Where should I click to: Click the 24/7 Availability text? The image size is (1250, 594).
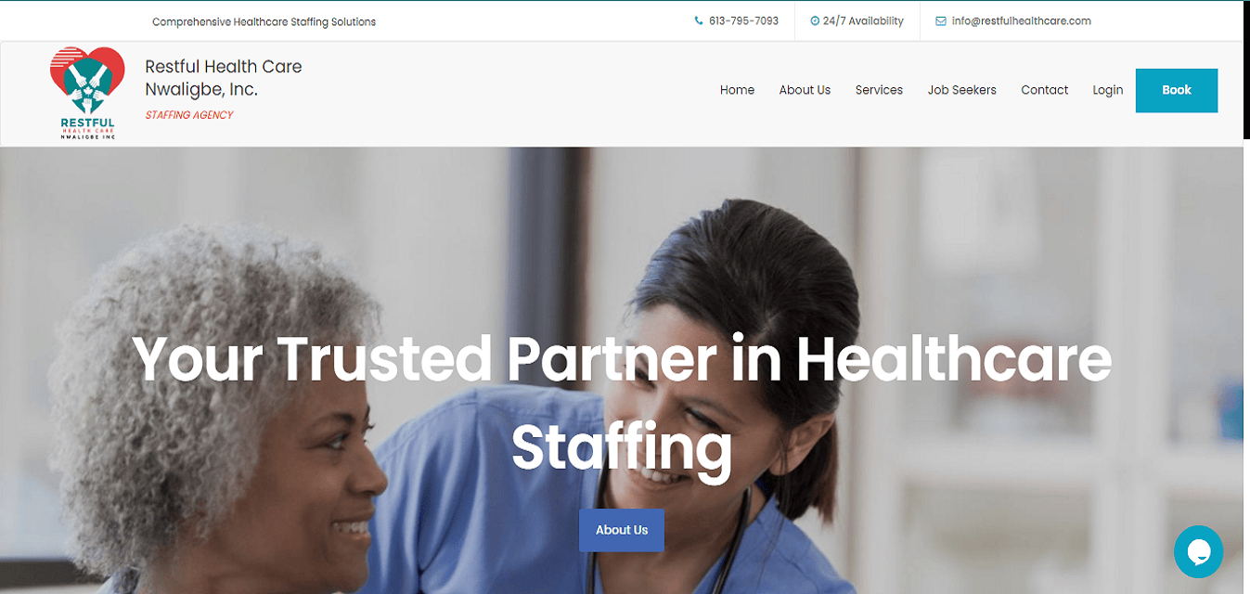click(x=863, y=20)
